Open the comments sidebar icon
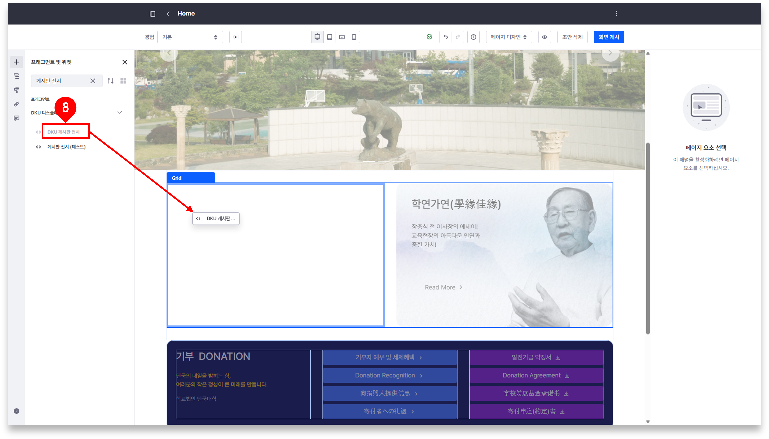This screenshot has height=439, width=769. tap(17, 118)
